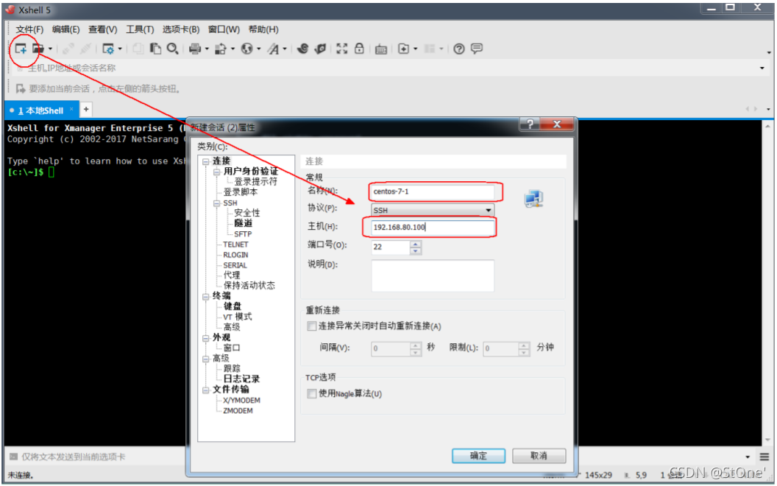The width and height of the screenshot is (777, 486).
Task: Open the 工具(T) menu
Action: pyautogui.click(x=140, y=29)
